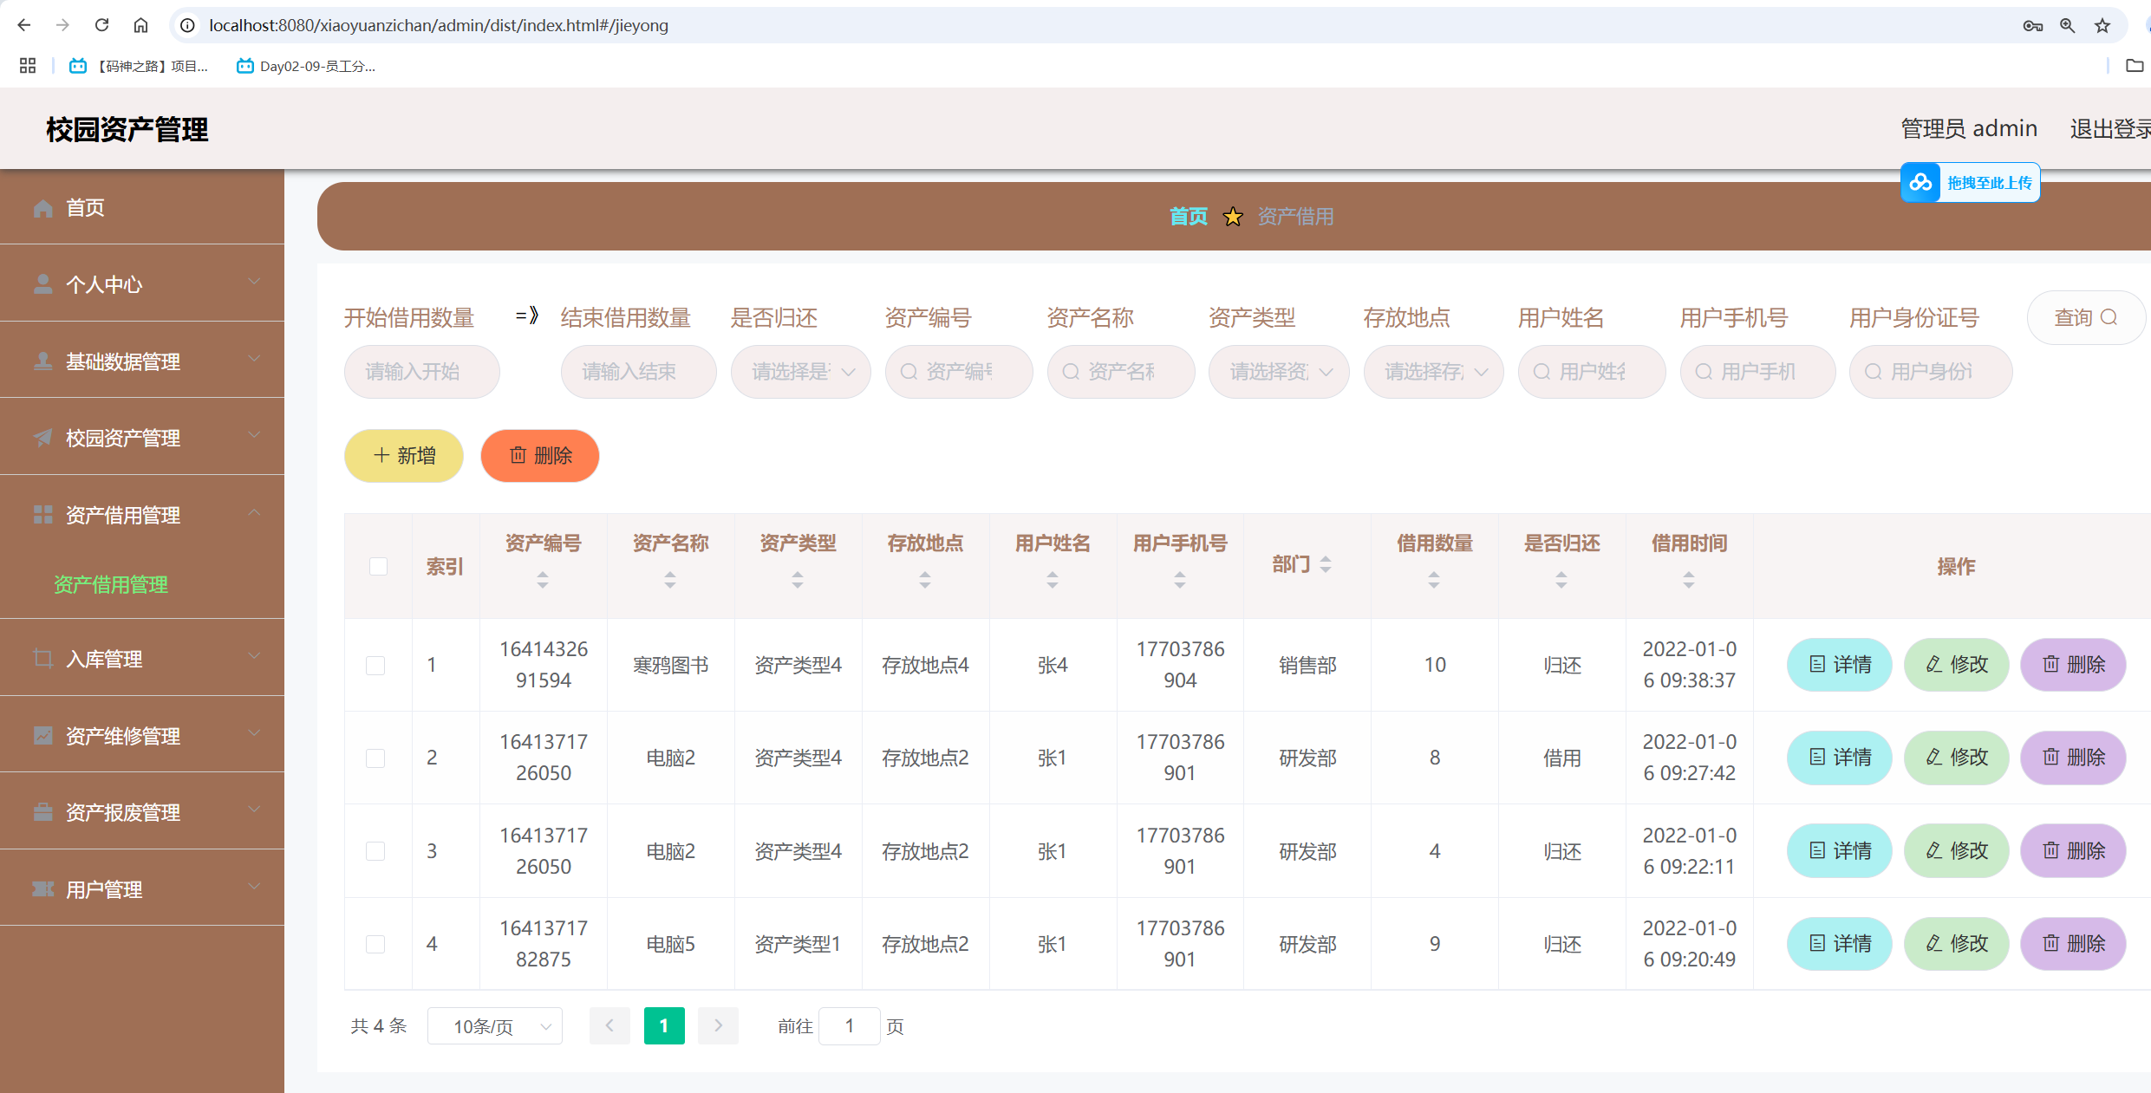Click the go-to-page number input
Screen dimensions: 2151x1093
(850, 1026)
